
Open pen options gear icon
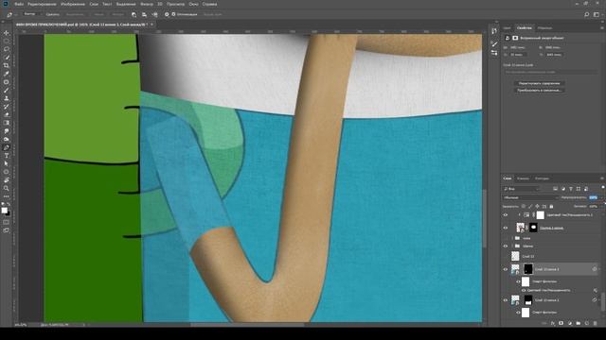[167, 14]
